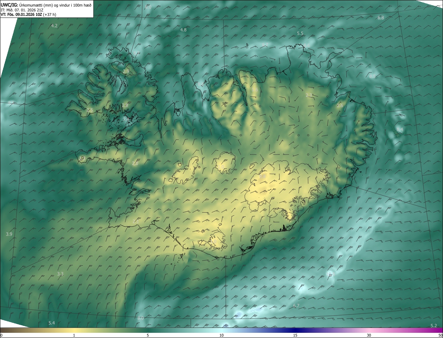Click the 1.6 value label
The image size is (443, 338).
point(255,90)
